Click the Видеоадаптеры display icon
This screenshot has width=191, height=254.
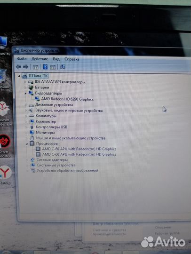coord(31,93)
